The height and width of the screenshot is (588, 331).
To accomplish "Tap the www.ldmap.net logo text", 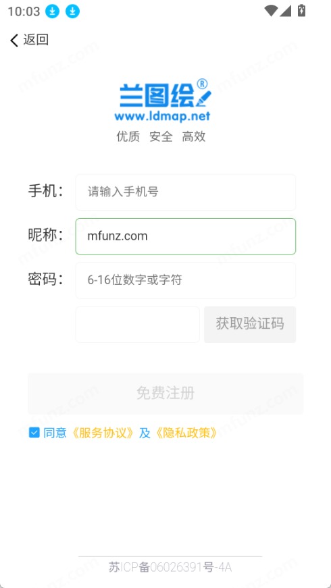I will click(162, 116).
